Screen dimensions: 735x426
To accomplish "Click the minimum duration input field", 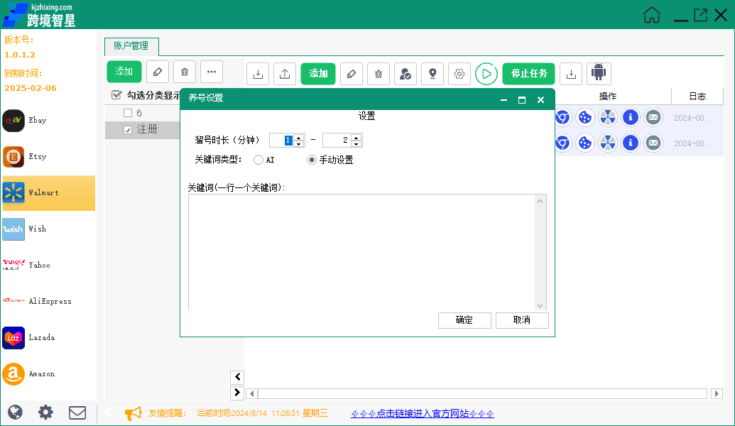I will [x=282, y=140].
